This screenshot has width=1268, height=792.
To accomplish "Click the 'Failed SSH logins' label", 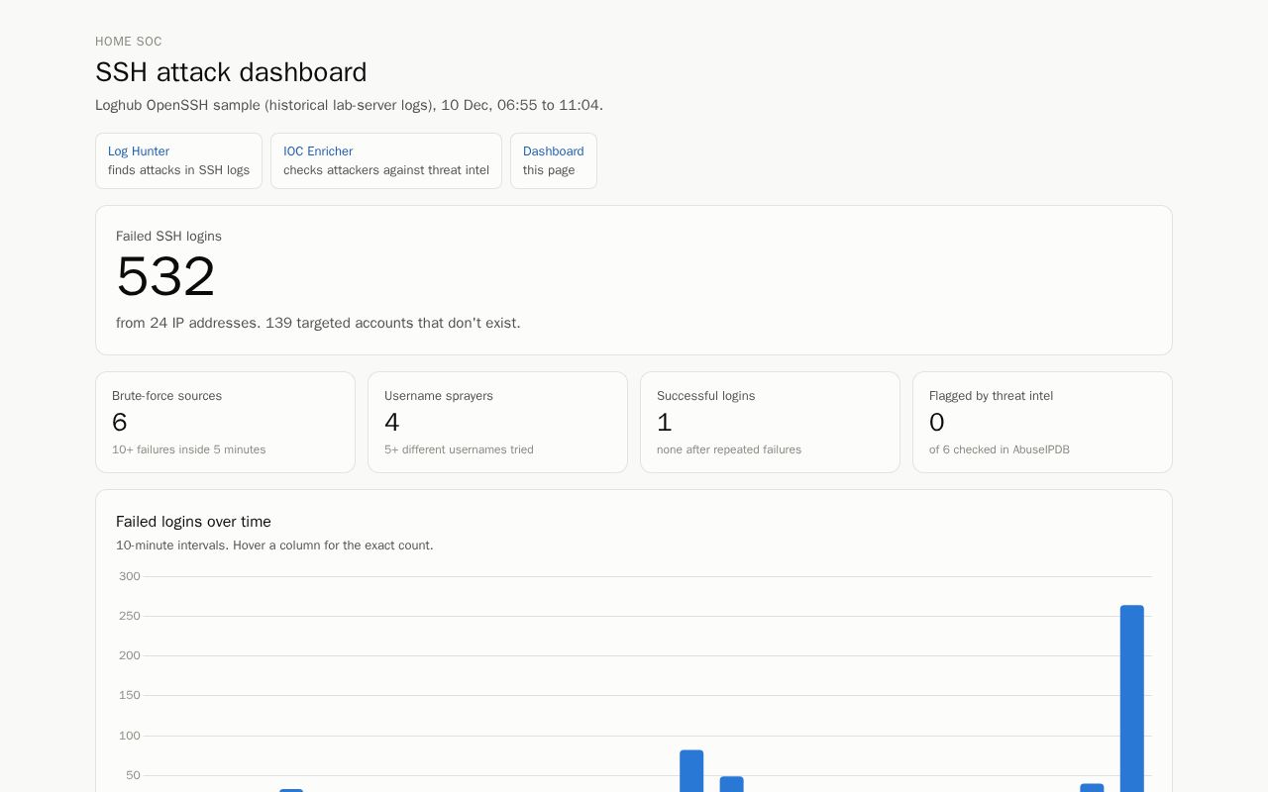I will click(168, 237).
